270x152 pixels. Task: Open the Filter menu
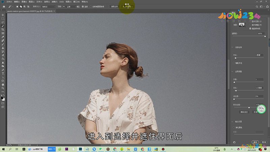(x=54, y=2)
